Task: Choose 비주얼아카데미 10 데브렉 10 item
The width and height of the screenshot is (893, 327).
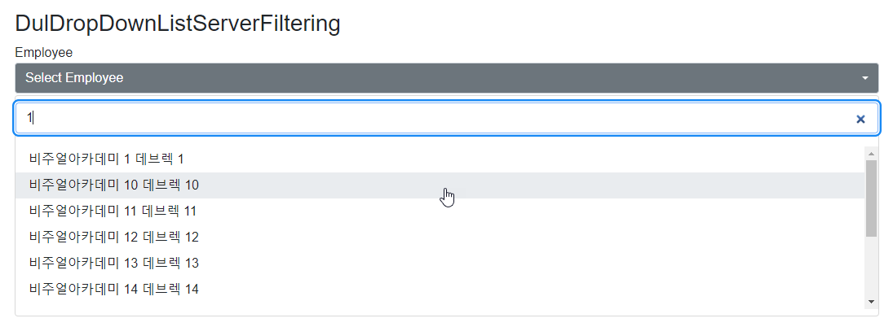Action: pos(114,185)
